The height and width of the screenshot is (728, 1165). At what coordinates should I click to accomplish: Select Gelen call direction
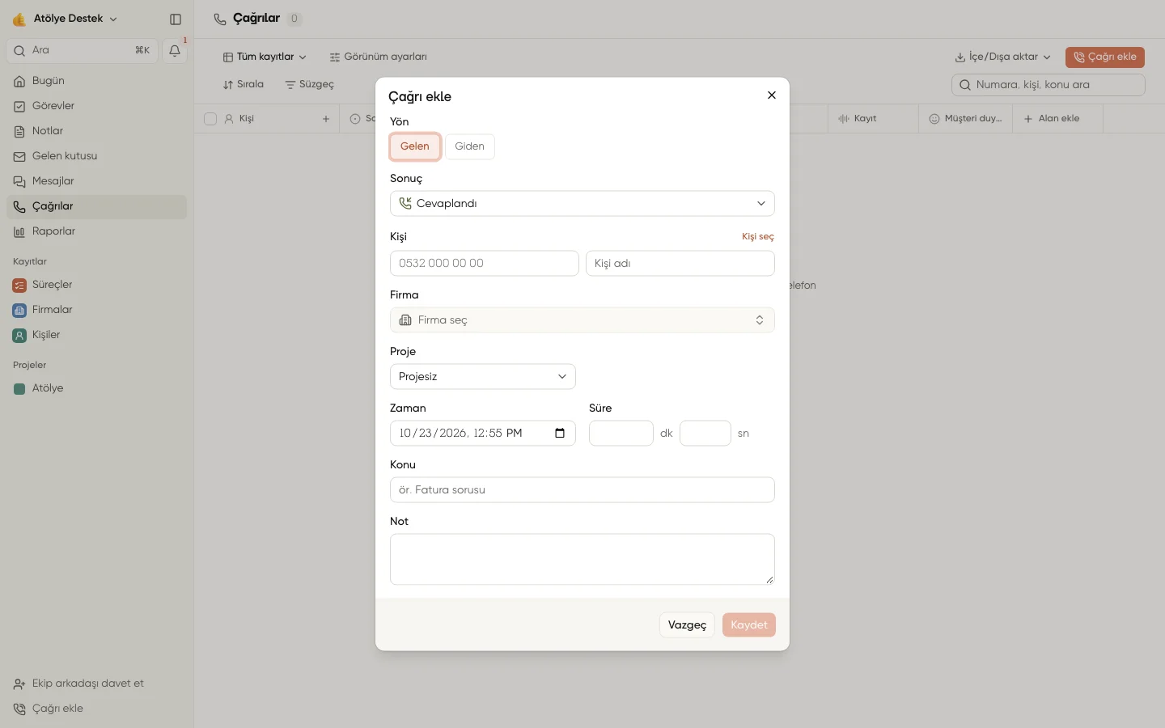click(x=415, y=146)
